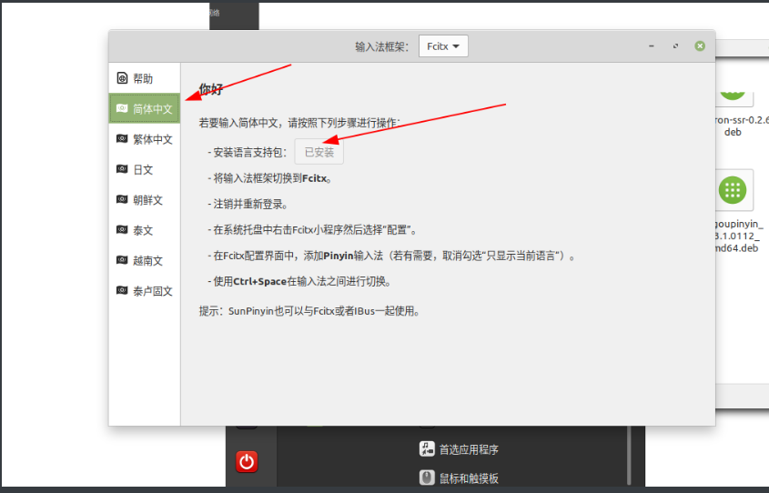Image resolution: width=769 pixels, height=493 pixels.
Task: Click the 首选应用程序 icon
Action: (x=427, y=448)
